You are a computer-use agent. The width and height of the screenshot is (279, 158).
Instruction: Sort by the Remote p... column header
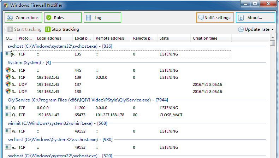click(144, 38)
